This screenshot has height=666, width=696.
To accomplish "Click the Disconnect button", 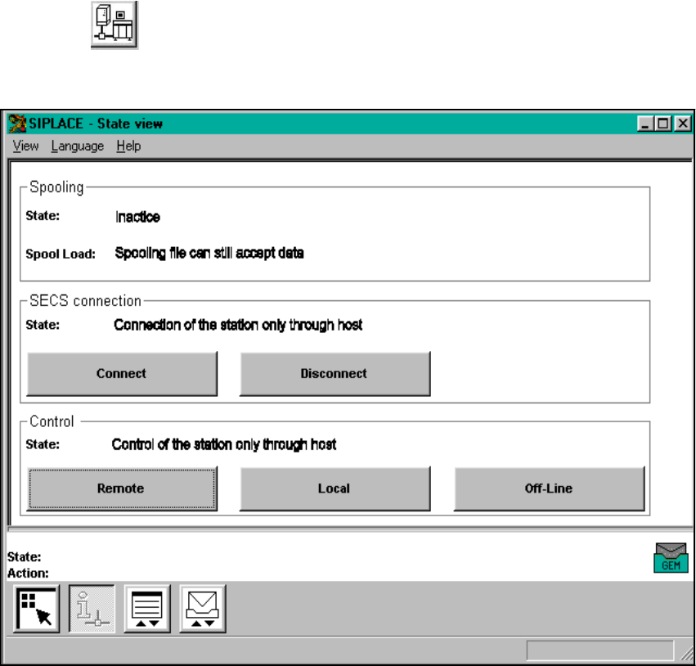I will pos(335,373).
